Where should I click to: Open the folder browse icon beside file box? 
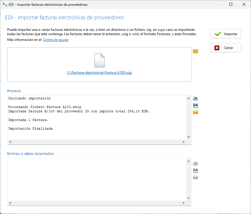pyautogui.click(x=195, y=51)
